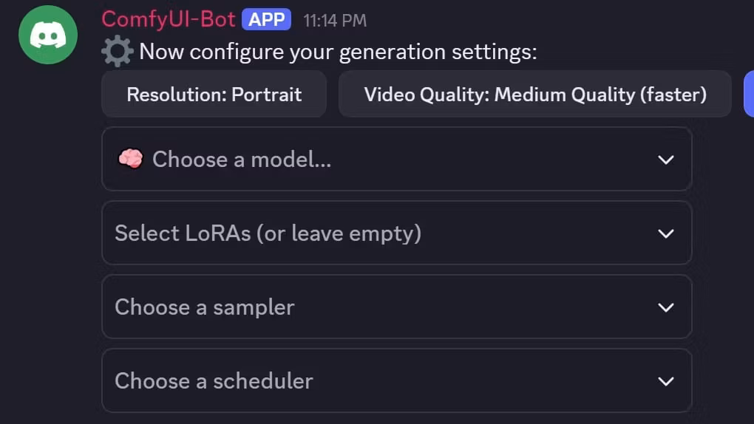
Task: Click the brain emoji in the model selector
Action: coord(130,160)
